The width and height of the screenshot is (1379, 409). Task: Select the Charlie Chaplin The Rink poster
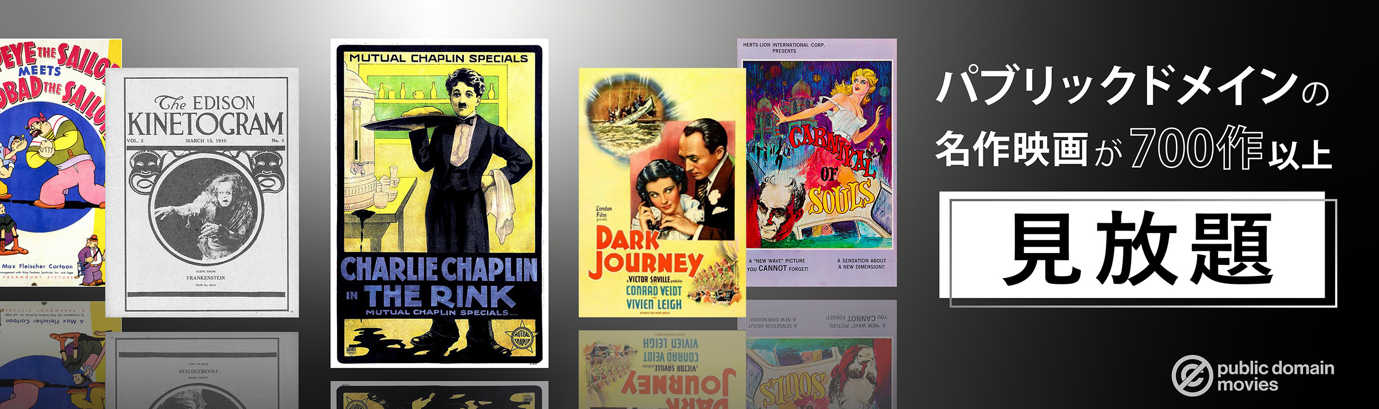pyautogui.click(x=439, y=203)
